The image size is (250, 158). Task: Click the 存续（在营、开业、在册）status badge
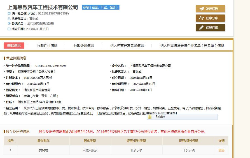(x=101, y=7)
